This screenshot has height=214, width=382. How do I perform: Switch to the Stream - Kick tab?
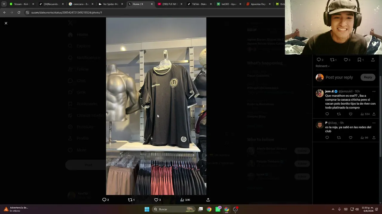(22, 4)
